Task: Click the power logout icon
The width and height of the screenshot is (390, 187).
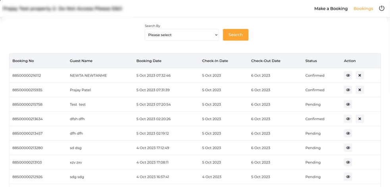Action: (382, 8)
